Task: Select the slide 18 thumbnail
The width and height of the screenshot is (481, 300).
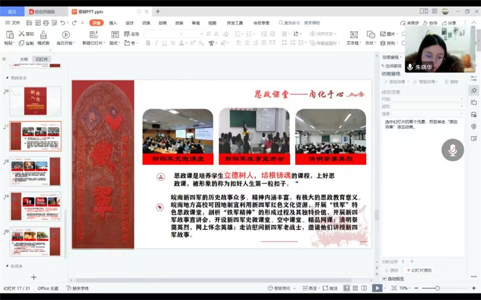Action: coord(35,171)
